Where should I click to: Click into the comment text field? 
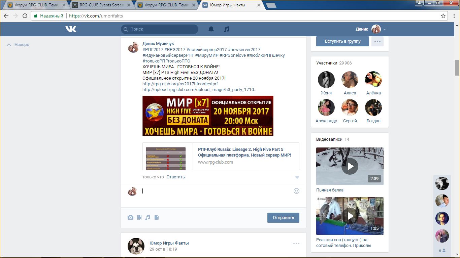216,191
